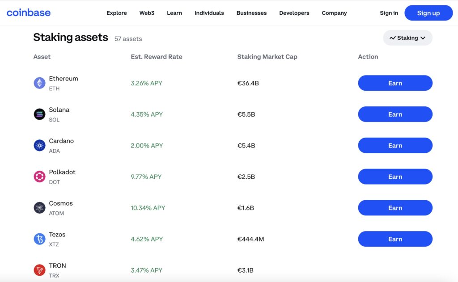The width and height of the screenshot is (458, 282).
Task: Click the €3.1B market cap value
Action: [246, 270]
